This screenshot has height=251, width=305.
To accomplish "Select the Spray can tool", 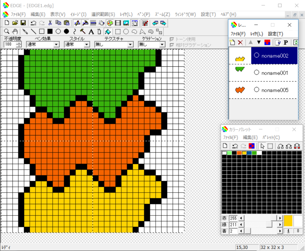I will (x=99, y=31).
